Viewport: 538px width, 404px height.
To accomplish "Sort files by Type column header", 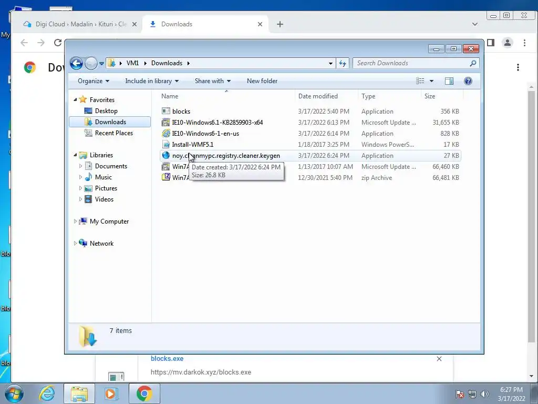I will coord(389,96).
